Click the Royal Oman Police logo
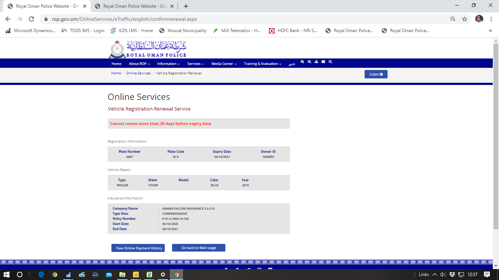Viewport: 499px width, 280px height. tap(148, 49)
